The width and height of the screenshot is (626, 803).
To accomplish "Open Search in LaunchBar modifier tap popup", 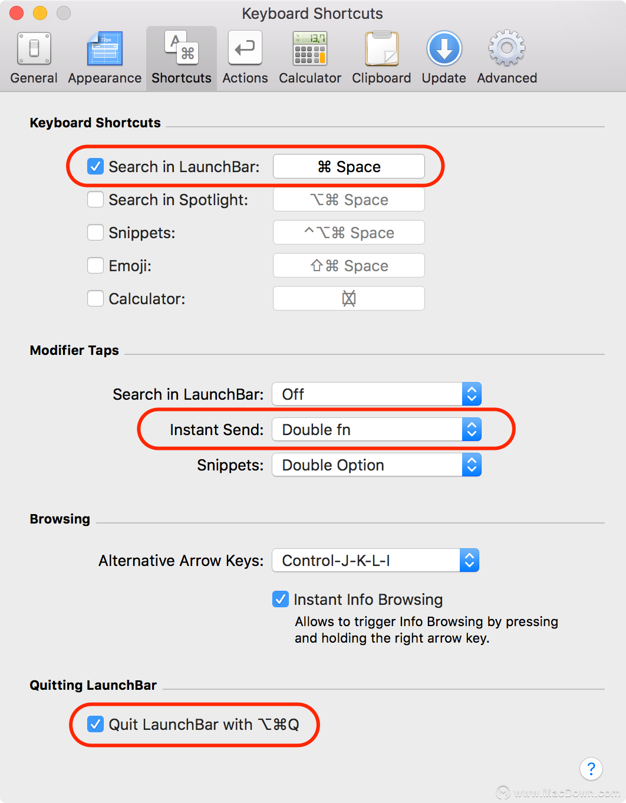I will pyautogui.click(x=377, y=394).
